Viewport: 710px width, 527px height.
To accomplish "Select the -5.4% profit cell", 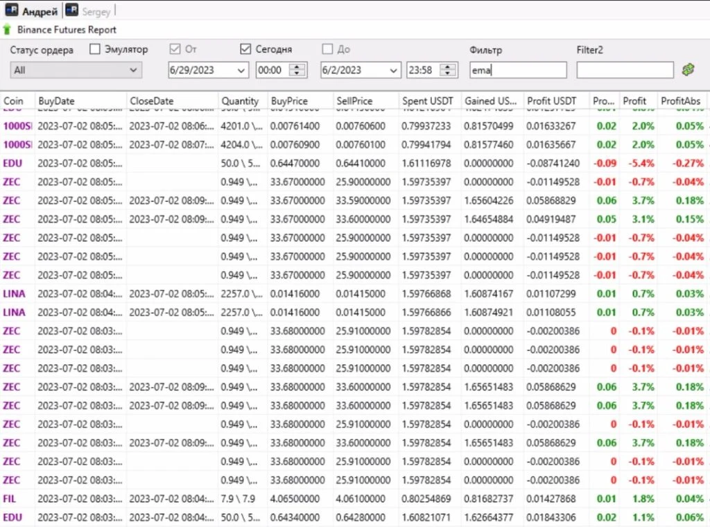I will tap(641, 164).
